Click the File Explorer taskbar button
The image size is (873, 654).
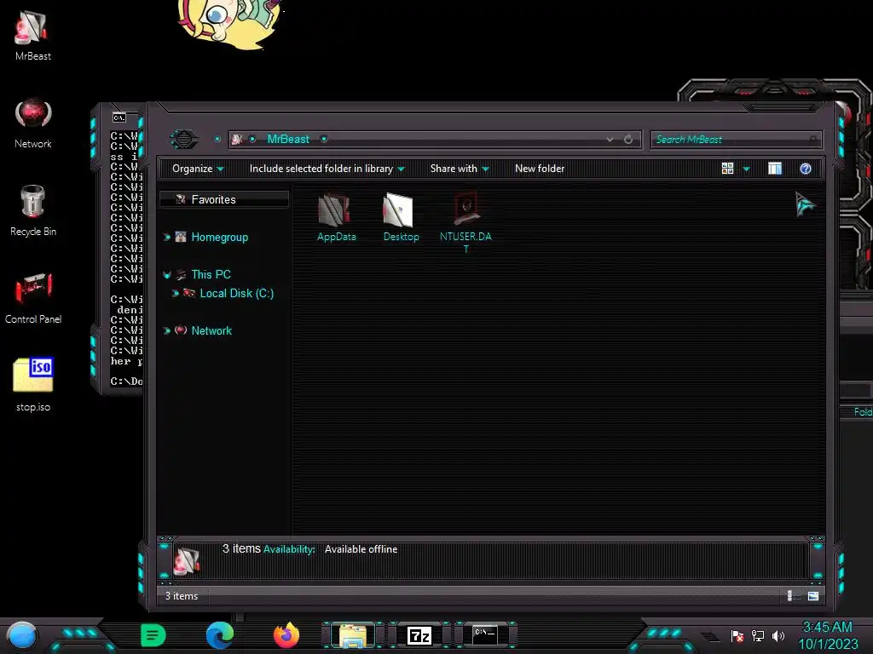pyautogui.click(x=353, y=635)
